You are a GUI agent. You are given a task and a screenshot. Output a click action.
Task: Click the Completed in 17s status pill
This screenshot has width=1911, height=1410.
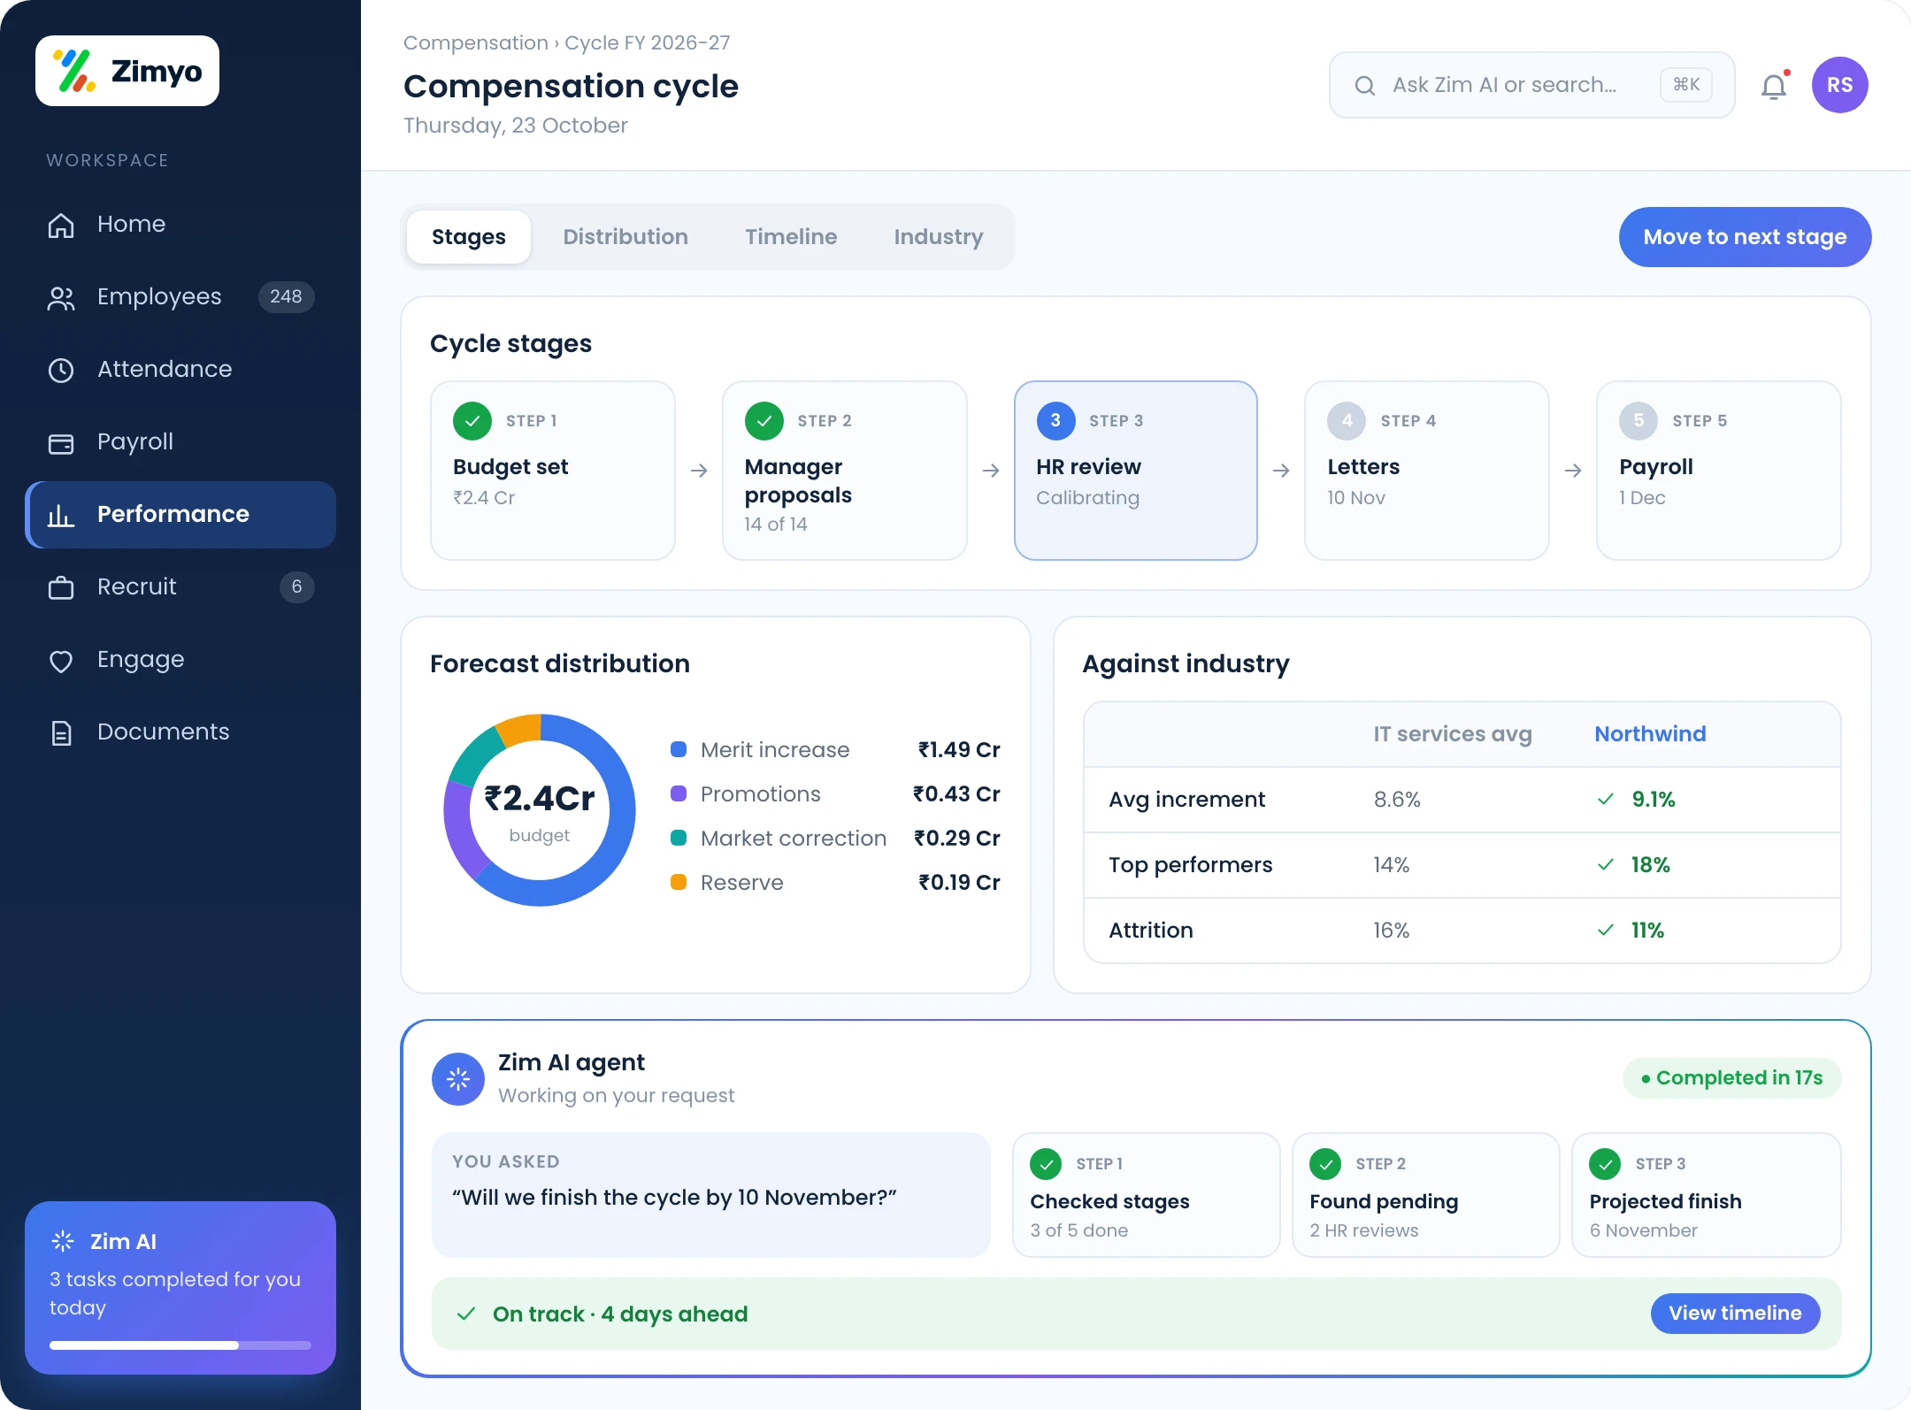(x=1731, y=1077)
